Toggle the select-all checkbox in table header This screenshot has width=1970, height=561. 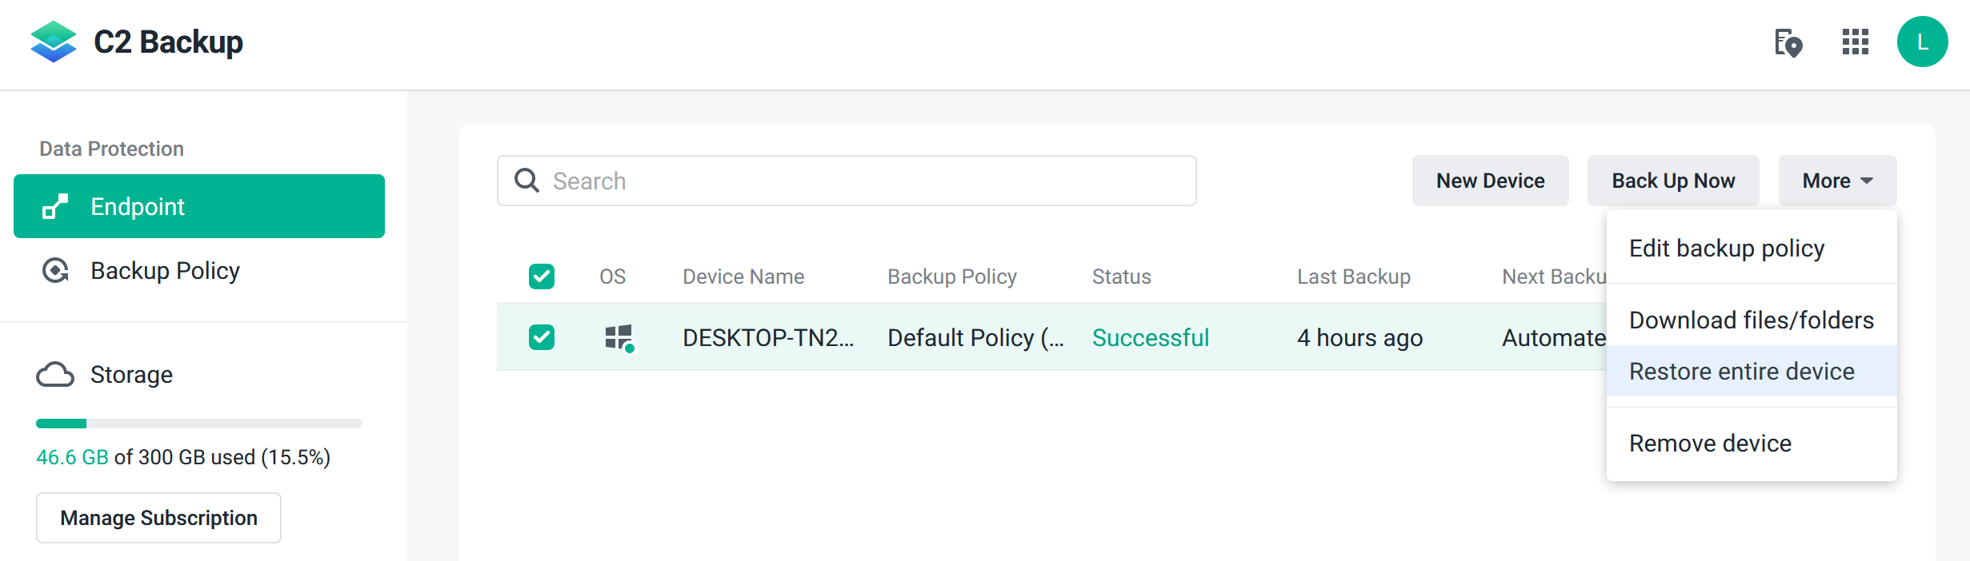542,277
